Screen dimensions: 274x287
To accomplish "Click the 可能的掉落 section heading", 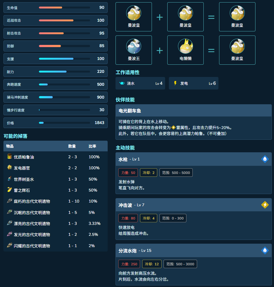I will tap(16, 136).
